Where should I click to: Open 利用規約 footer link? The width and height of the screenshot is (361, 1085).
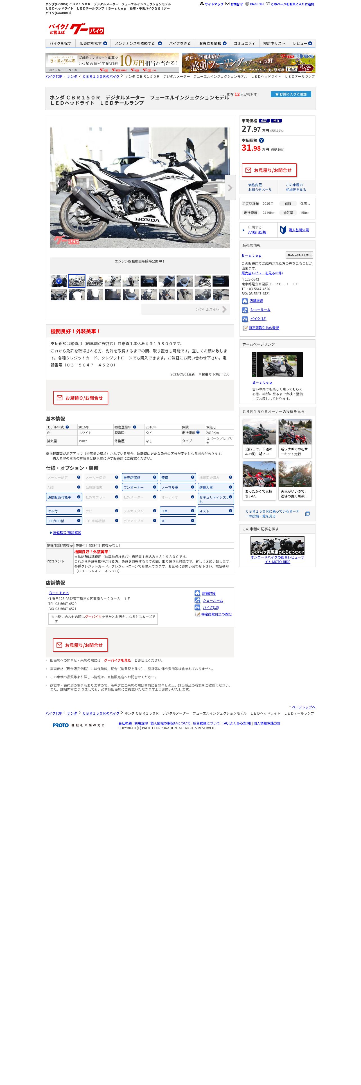click(x=141, y=723)
